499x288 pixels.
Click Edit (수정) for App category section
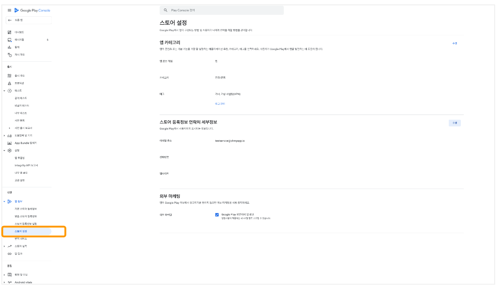[454, 43]
